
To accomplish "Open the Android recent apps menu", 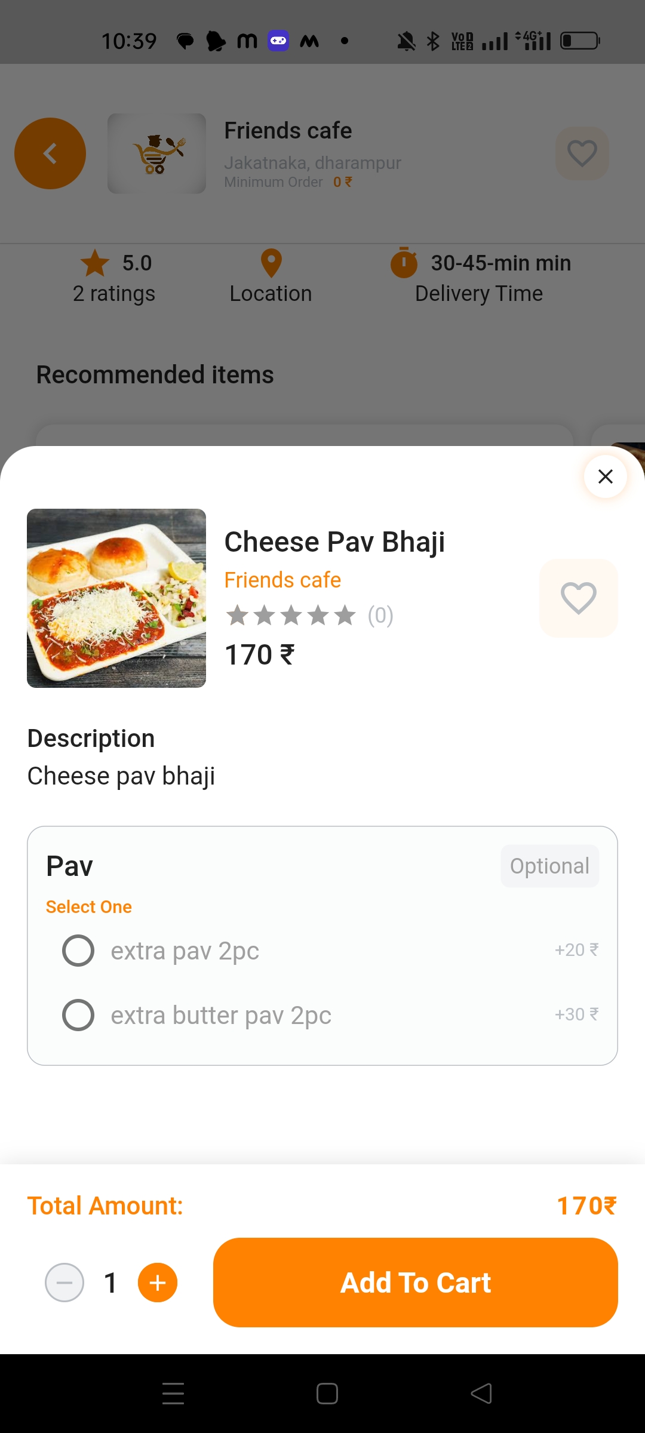I will click(x=173, y=1394).
